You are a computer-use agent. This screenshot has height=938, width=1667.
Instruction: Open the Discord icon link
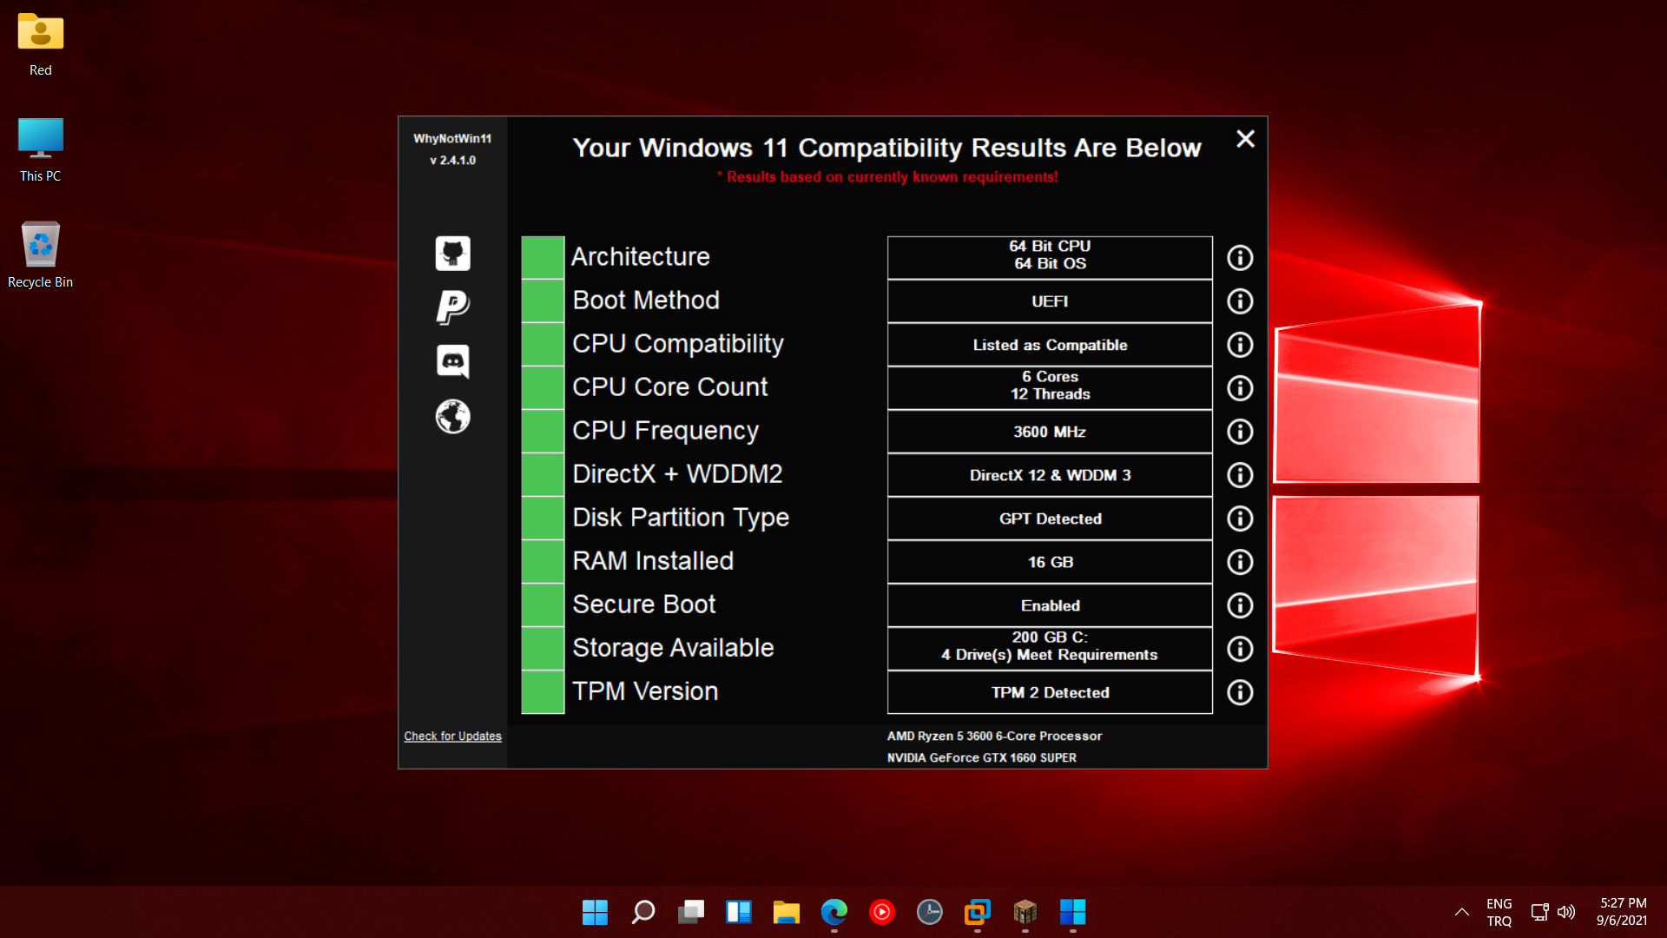452,361
